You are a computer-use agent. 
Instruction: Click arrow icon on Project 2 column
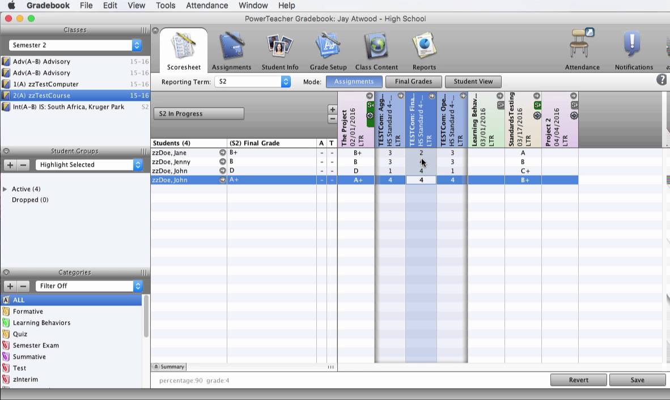click(574, 96)
